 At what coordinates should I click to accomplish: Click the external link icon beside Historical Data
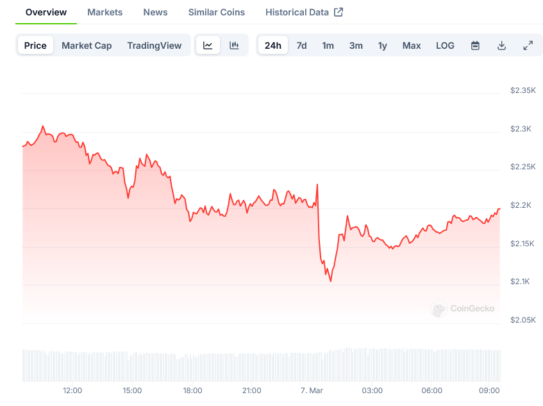click(x=338, y=12)
